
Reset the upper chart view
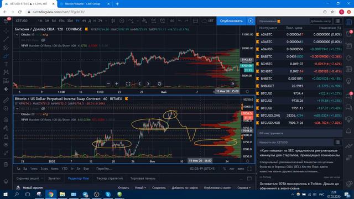(x=159, y=83)
